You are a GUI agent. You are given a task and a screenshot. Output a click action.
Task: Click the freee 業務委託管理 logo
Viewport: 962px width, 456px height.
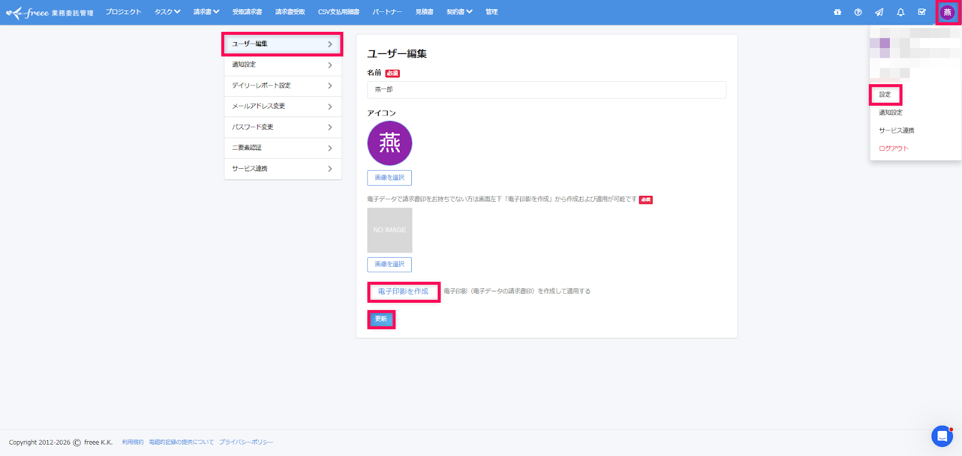pyautogui.click(x=49, y=12)
